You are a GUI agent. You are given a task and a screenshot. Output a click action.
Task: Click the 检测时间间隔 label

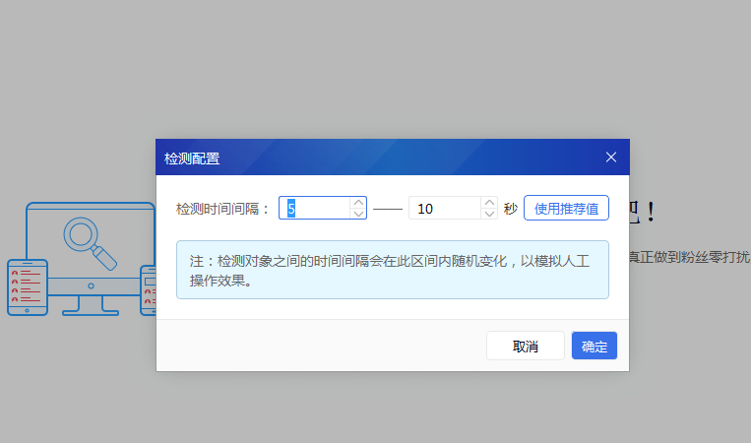coord(222,209)
